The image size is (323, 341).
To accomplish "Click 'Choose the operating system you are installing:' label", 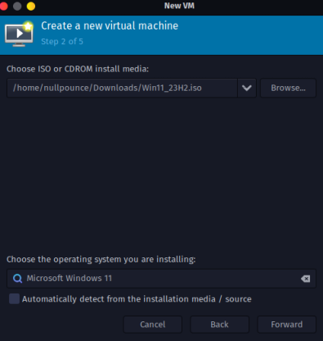I will coord(101,259).
